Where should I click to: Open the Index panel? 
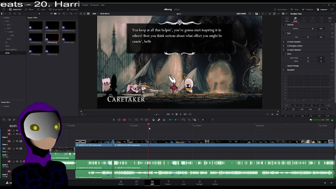tap(41, 9)
